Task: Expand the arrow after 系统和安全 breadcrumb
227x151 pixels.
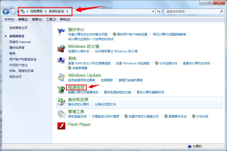Action: (67, 11)
